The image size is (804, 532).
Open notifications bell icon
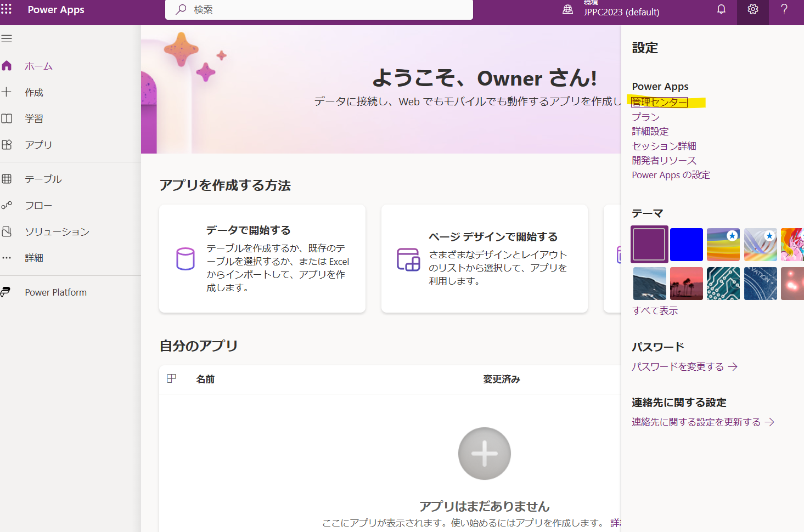[x=721, y=9]
